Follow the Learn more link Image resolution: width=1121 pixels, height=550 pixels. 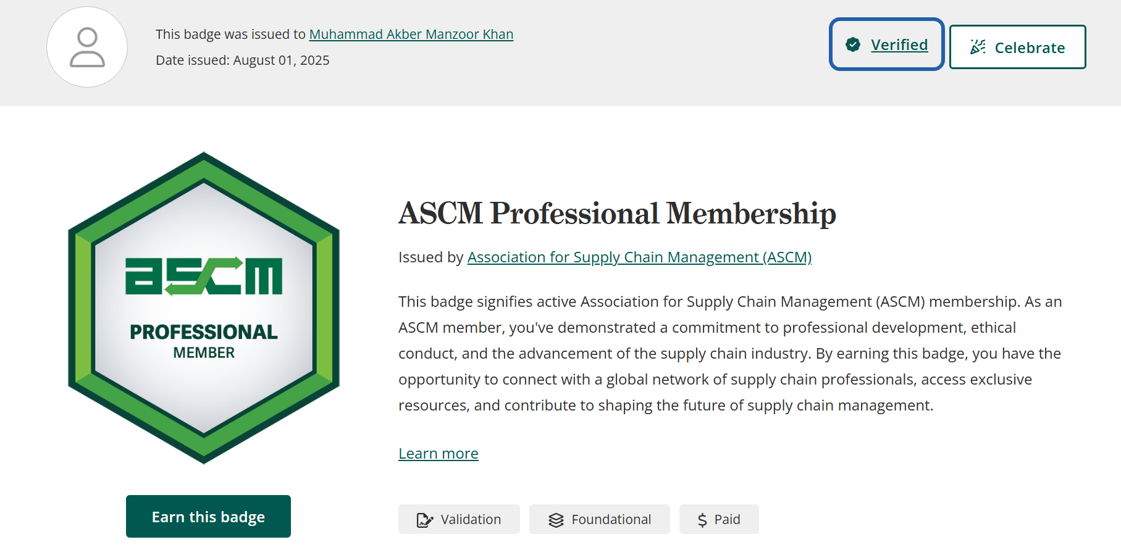pos(438,453)
